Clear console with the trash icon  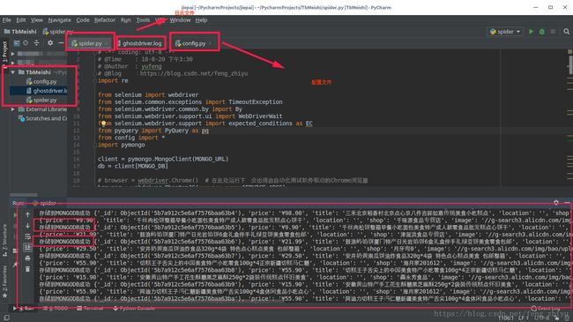(x=28, y=269)
